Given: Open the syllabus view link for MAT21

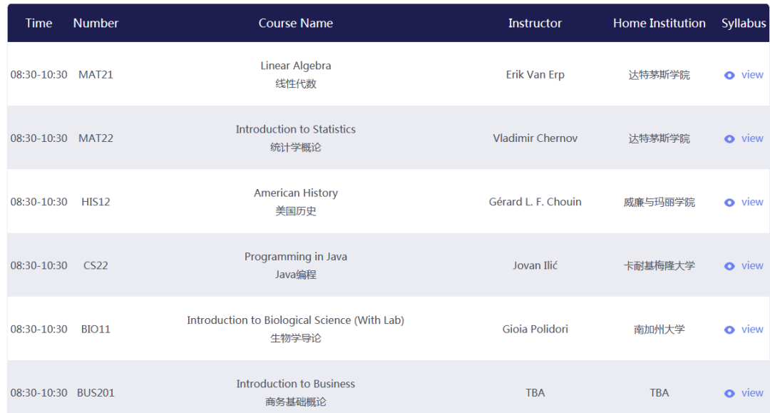Looking at the screenshot, I should 752,75.
